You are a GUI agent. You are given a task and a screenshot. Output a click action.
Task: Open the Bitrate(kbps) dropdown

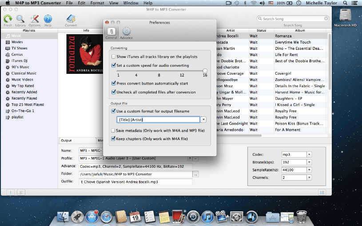tap(309, 162)
